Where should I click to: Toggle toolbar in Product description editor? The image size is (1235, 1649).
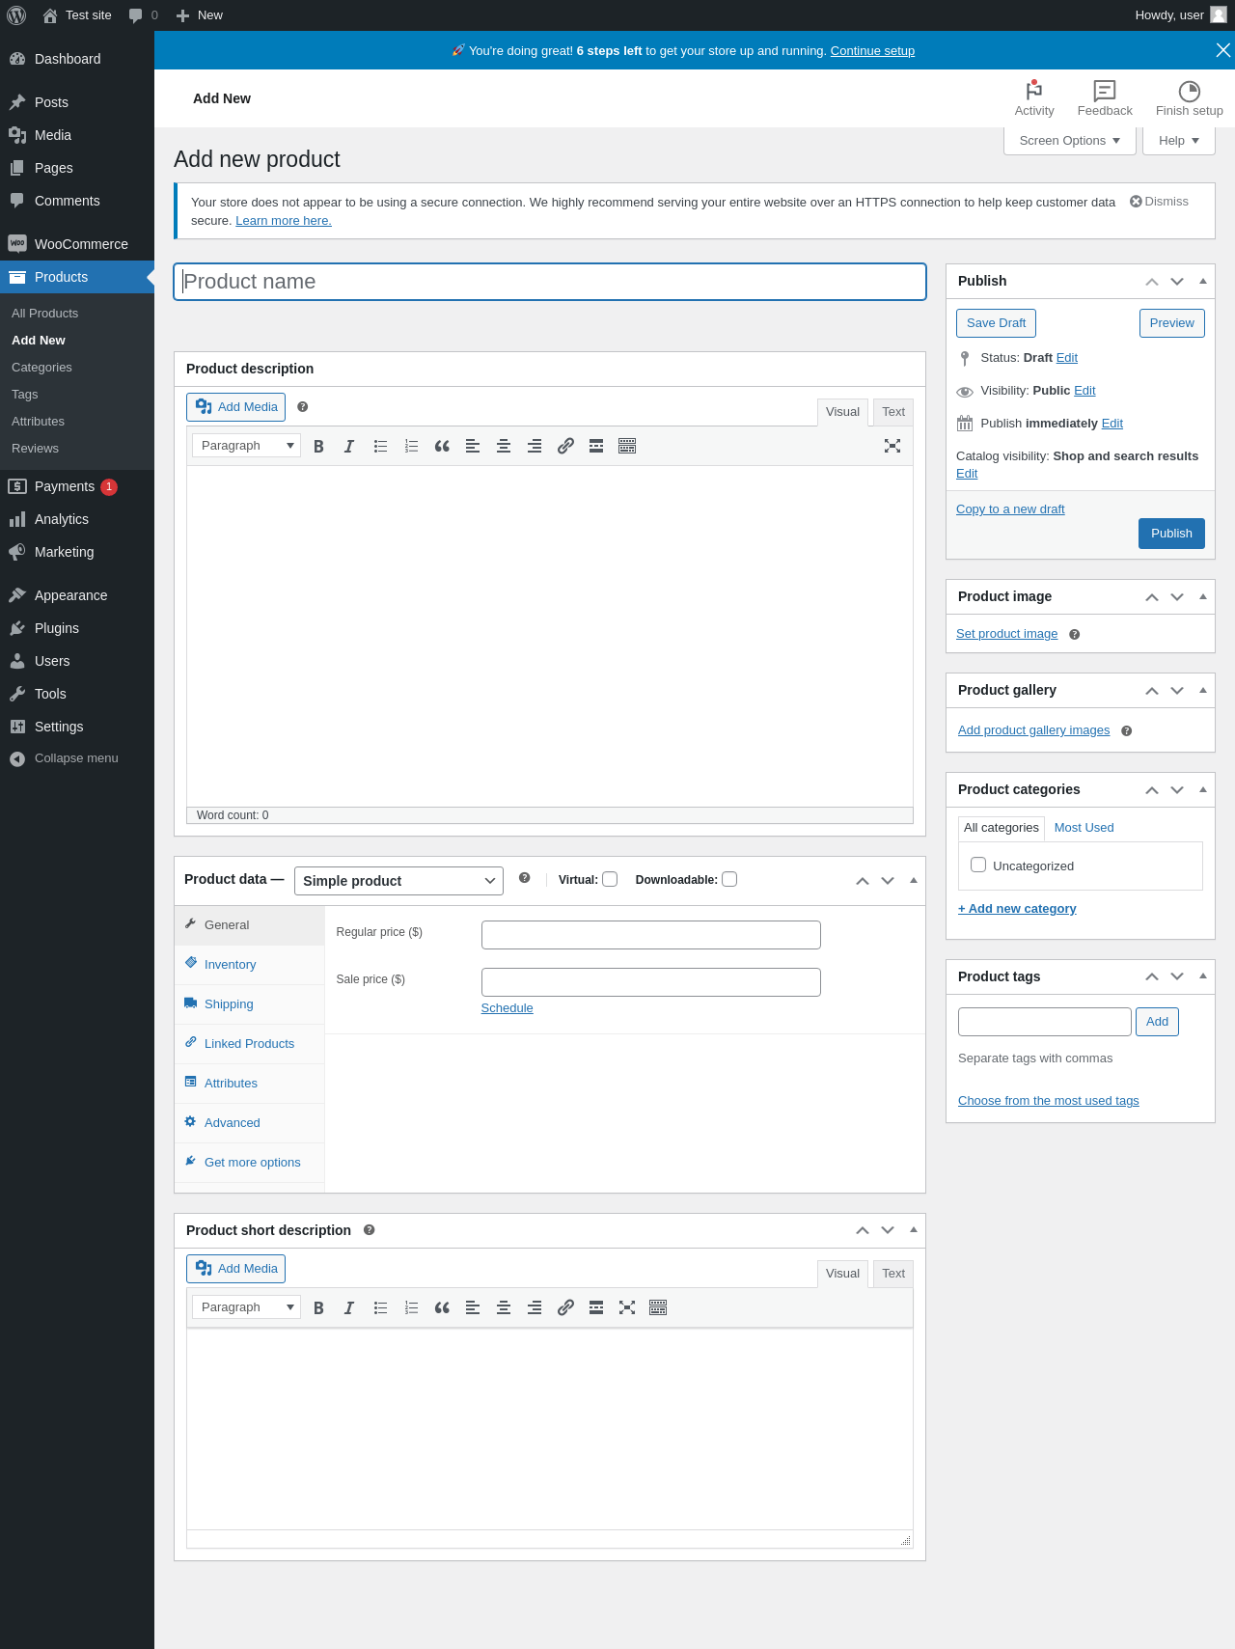coord(627,446)
